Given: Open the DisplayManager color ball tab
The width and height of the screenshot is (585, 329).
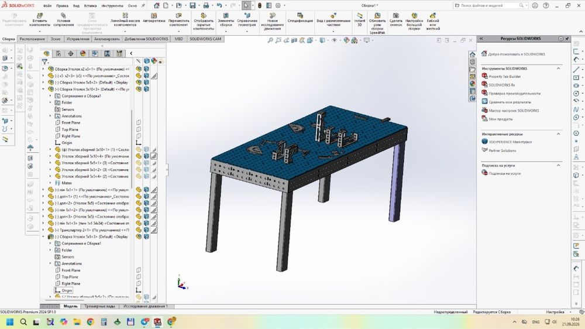Looking at the screenshot, I should (83, 53).
